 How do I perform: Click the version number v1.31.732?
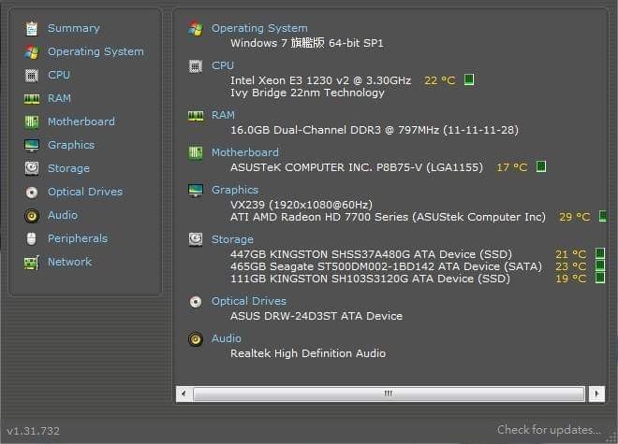(34, 431)
